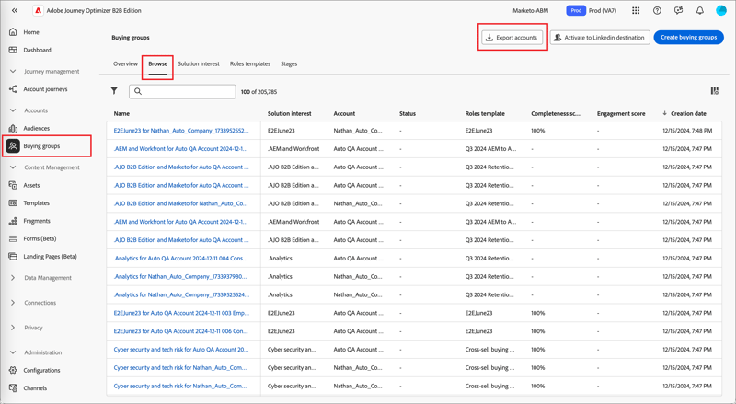Collapse the left navigation with the double-chevron icon
Viewport: 736px width, 404px height.
[15, 10]
